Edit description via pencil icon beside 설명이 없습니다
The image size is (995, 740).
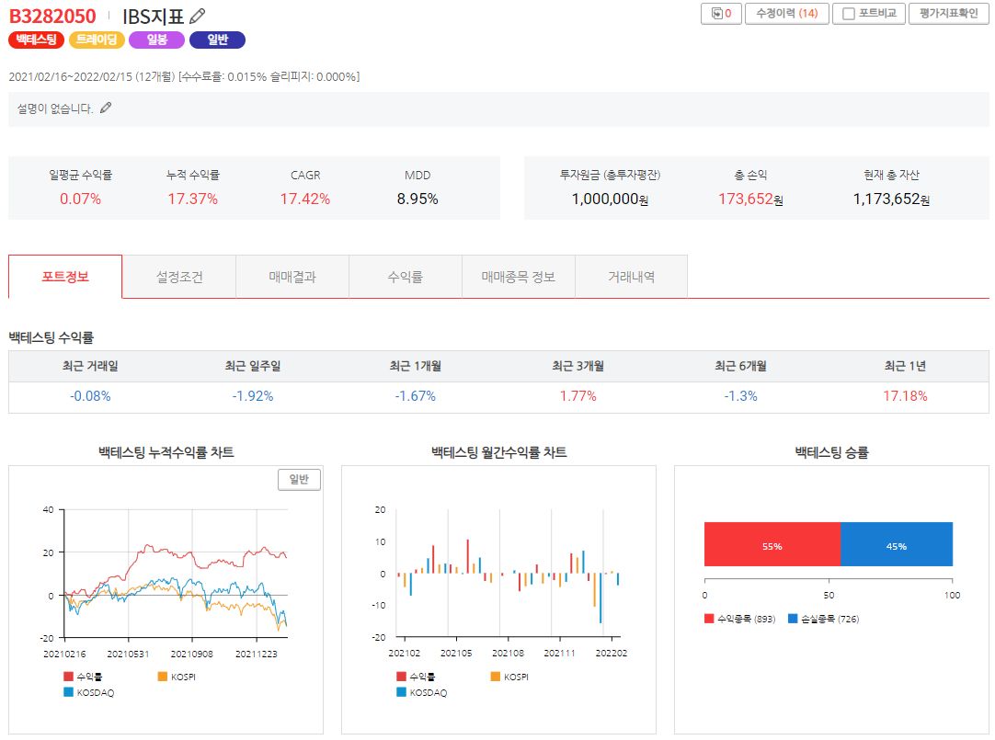106,108
